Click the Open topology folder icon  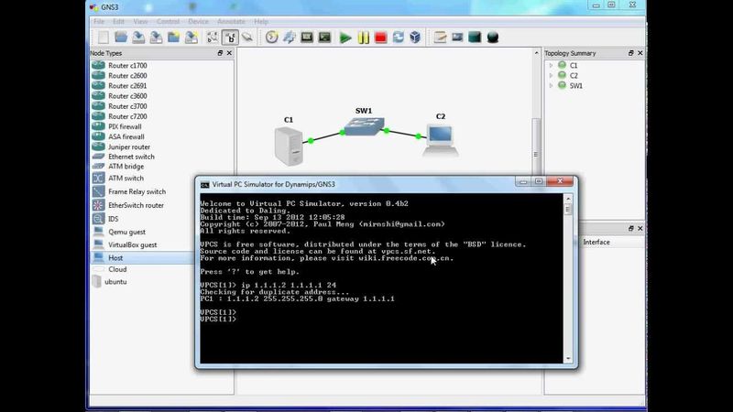click(x=121, y=38)
